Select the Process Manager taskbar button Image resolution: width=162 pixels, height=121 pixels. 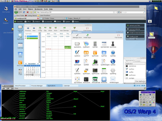pos(38,86)
